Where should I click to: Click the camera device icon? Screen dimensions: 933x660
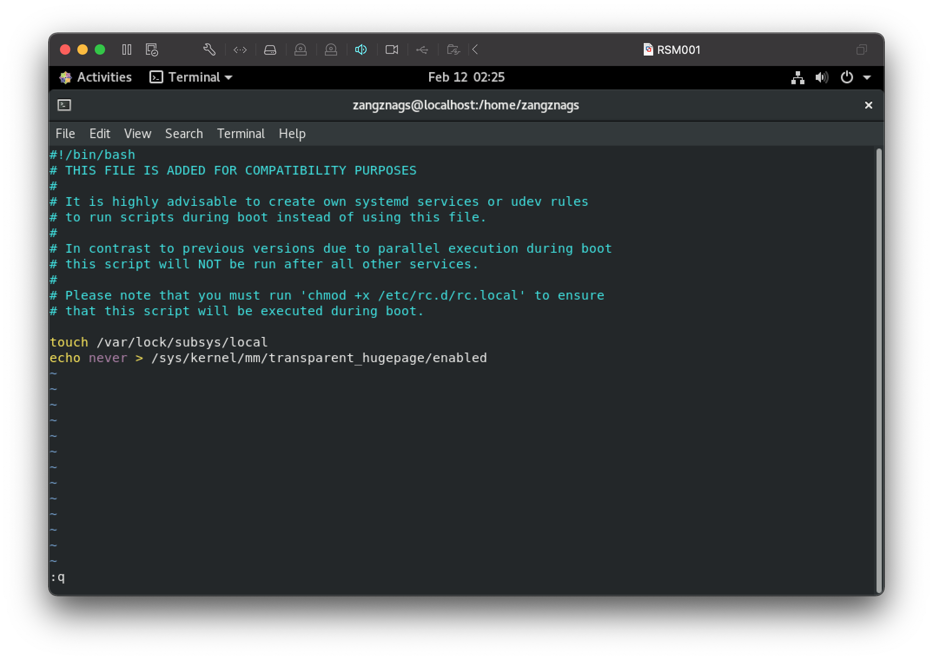(x=392, y=50)
